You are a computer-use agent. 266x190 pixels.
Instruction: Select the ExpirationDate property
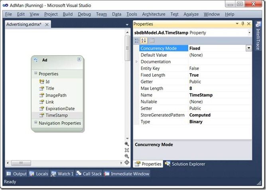tap(60, 109)
